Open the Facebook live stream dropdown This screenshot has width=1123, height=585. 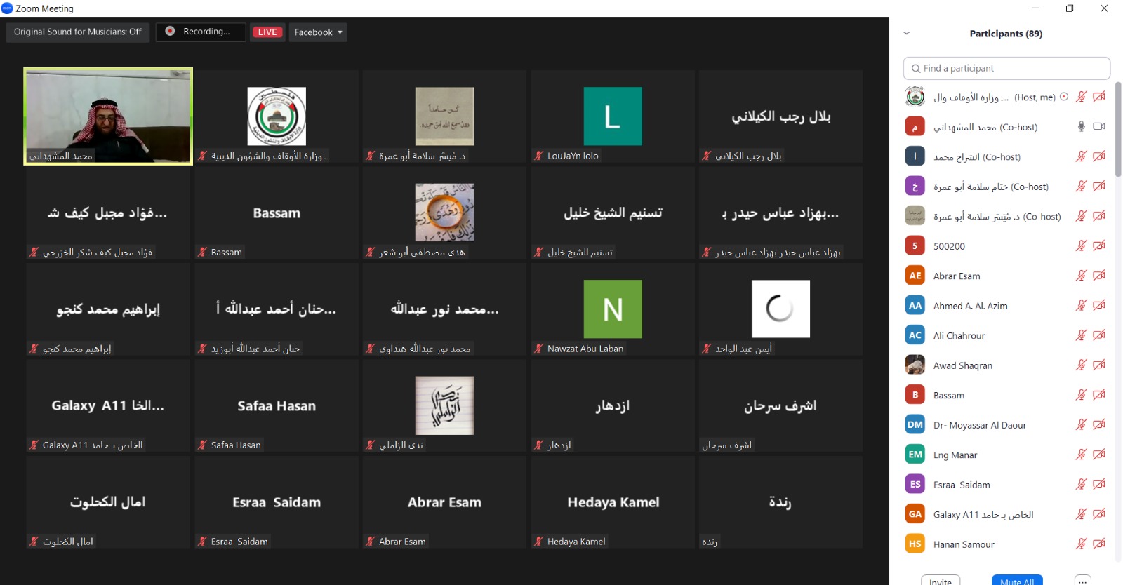click(x=319, y=32)
